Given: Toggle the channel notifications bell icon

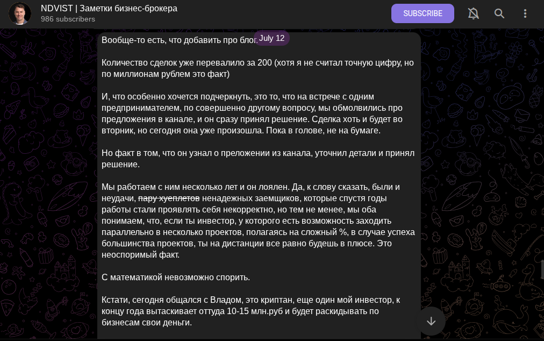Looking at the screenshot, I should [473, 13].
